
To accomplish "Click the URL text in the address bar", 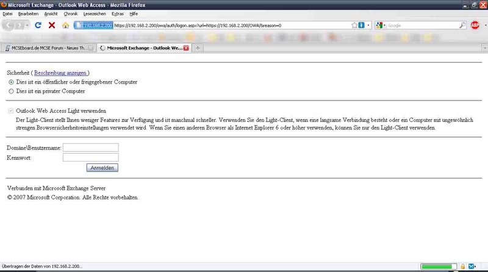I will (198, 26).
